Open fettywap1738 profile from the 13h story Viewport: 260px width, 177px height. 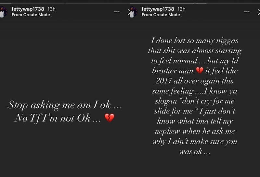28,9
